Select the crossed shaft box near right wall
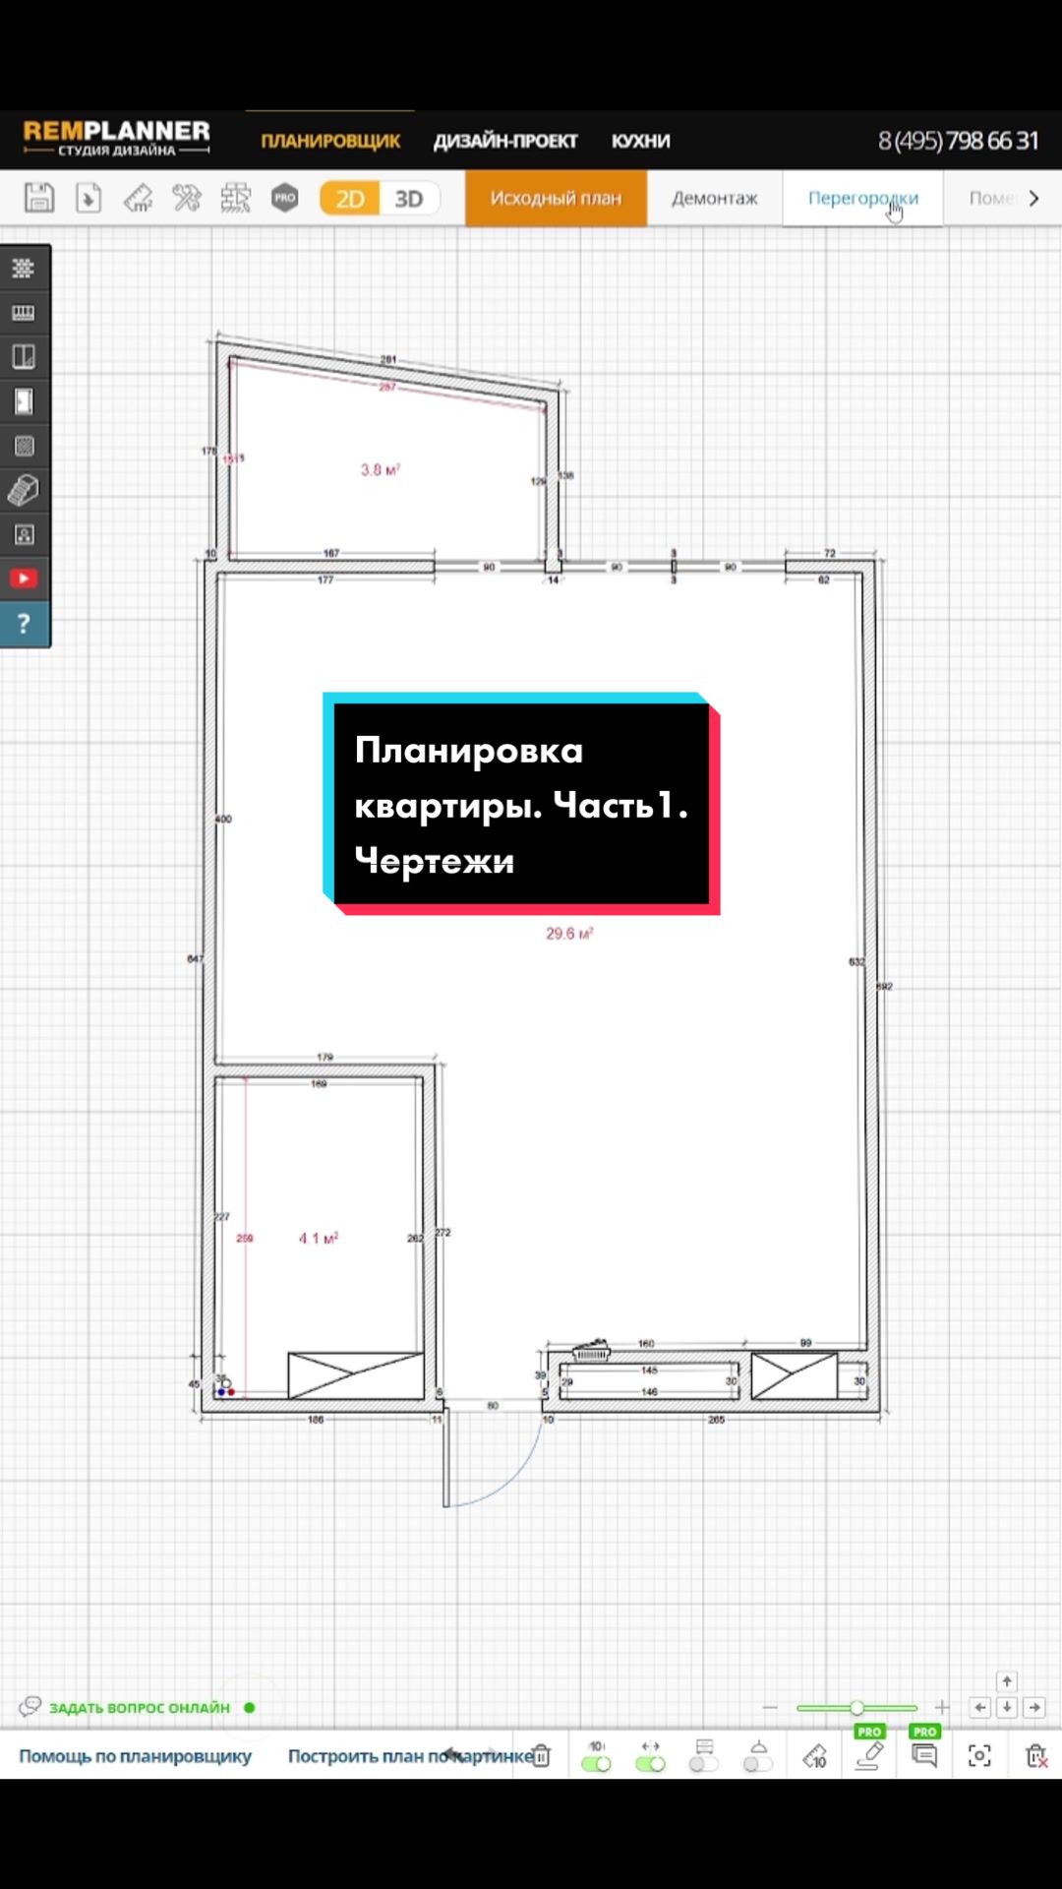This screenshot has height=1889, width=1062. click(795, 1375)
